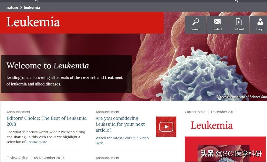Expand the show more link
The height and width of the screenshot is (162, 267).
click(x=38, y=142)
